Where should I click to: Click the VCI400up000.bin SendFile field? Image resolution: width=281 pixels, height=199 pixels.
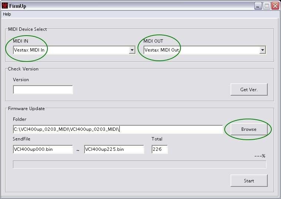[43, 149]
